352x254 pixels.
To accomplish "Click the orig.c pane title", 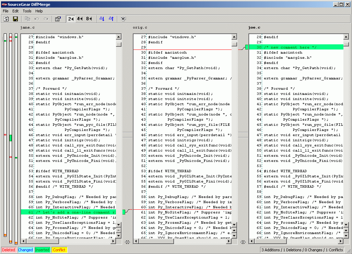I will click(x=140, y=27).
